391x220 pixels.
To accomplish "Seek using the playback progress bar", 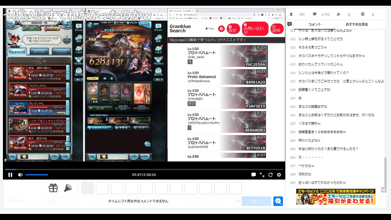I will (x=144, y=169).
